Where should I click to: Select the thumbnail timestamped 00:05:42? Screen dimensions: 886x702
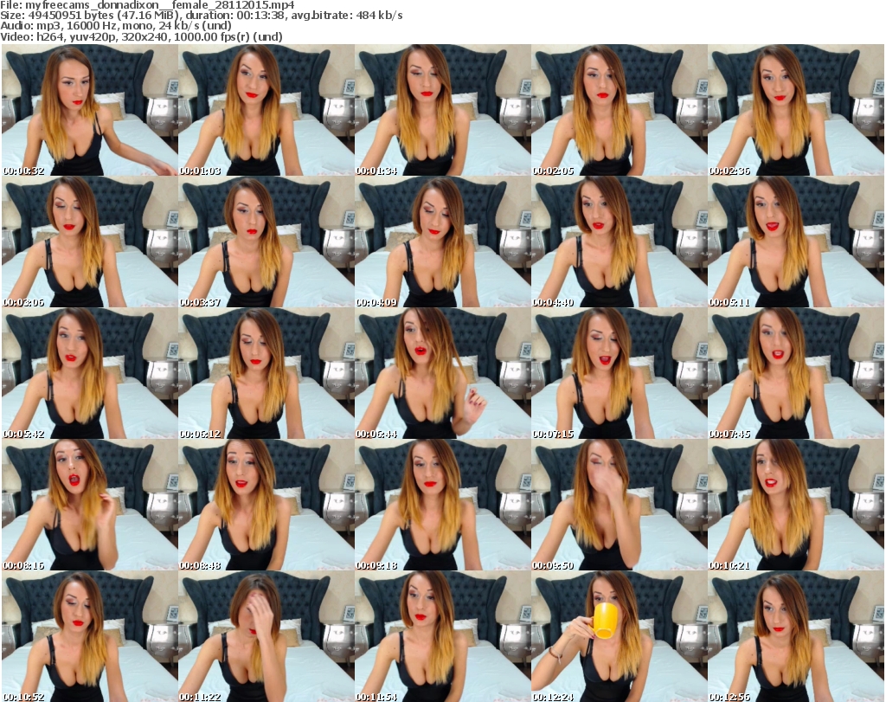(90, 374)
